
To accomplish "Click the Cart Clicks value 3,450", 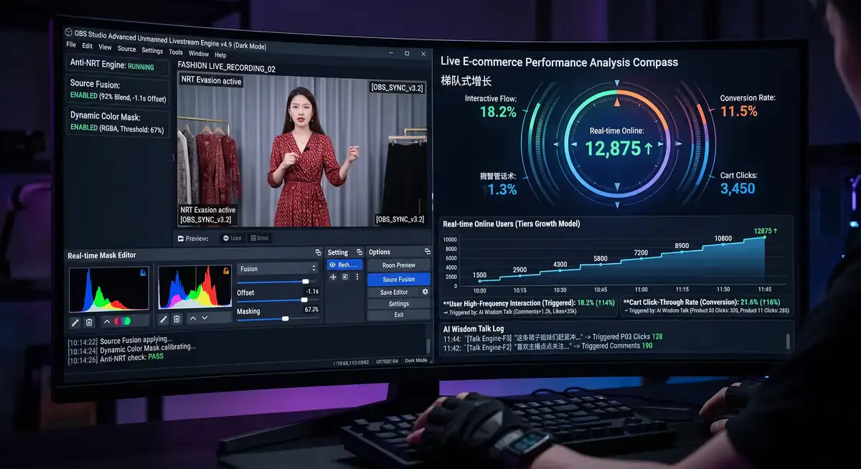I will pos(738,189).
